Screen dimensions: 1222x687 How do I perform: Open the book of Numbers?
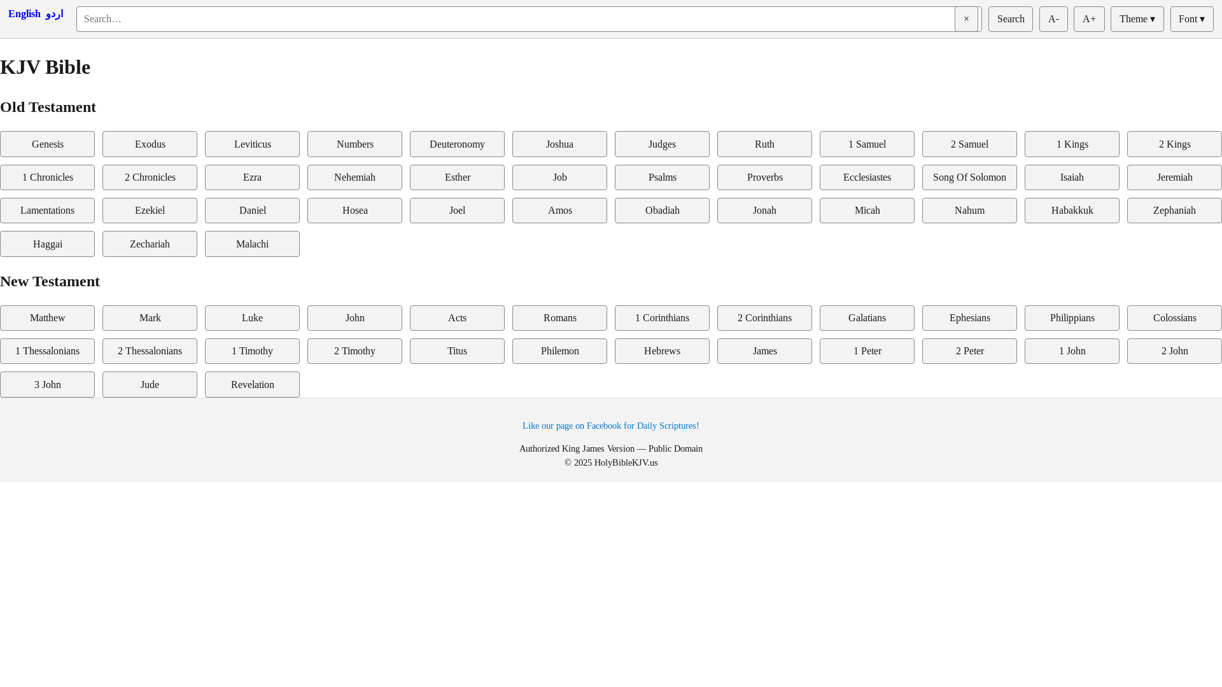(355, 144)
